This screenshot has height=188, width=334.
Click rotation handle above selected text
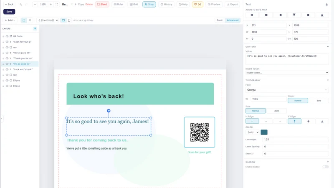(109, 111)
